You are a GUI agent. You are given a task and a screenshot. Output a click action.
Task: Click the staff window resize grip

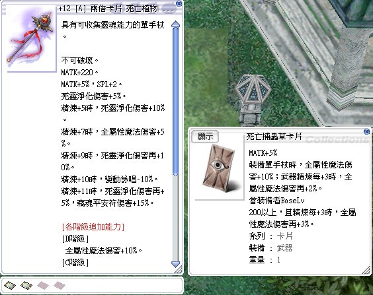click(179, 270)
